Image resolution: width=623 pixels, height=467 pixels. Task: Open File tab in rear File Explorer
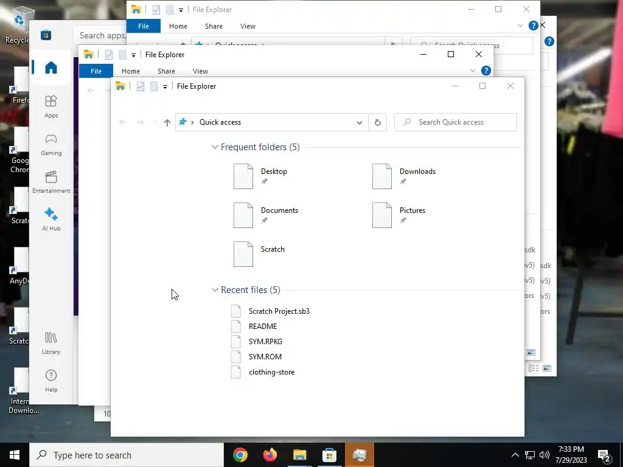coord(144,26)
